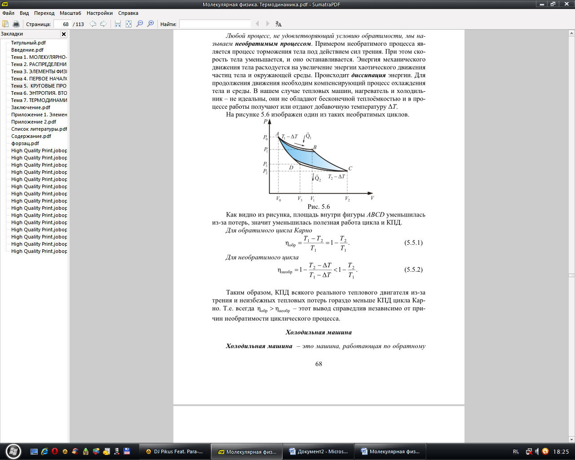This screenshot has height=460, width=575.
Task: Open bookmark Введение.pdf
Action: (x=27, y=50)
